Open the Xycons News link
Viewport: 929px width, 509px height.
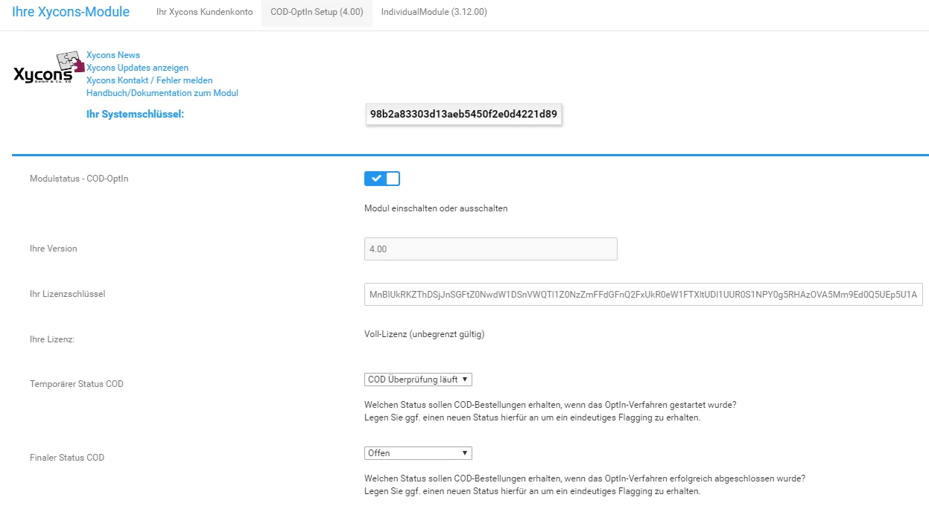tap(113, 55)
